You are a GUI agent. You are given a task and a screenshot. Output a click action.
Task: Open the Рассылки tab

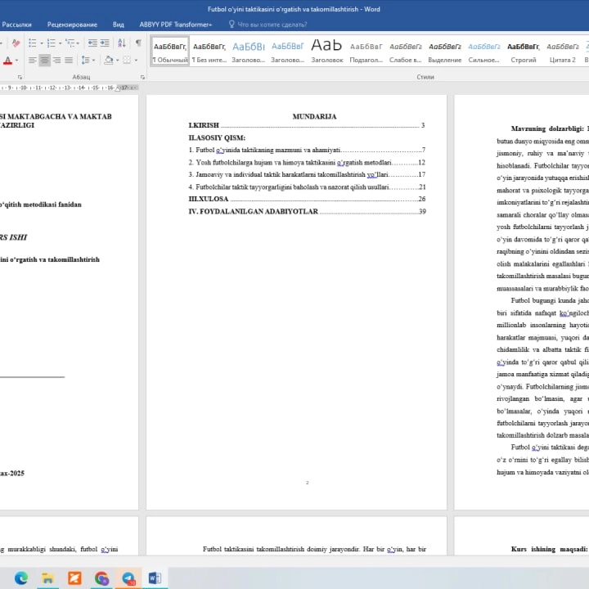tap(16, 25)
